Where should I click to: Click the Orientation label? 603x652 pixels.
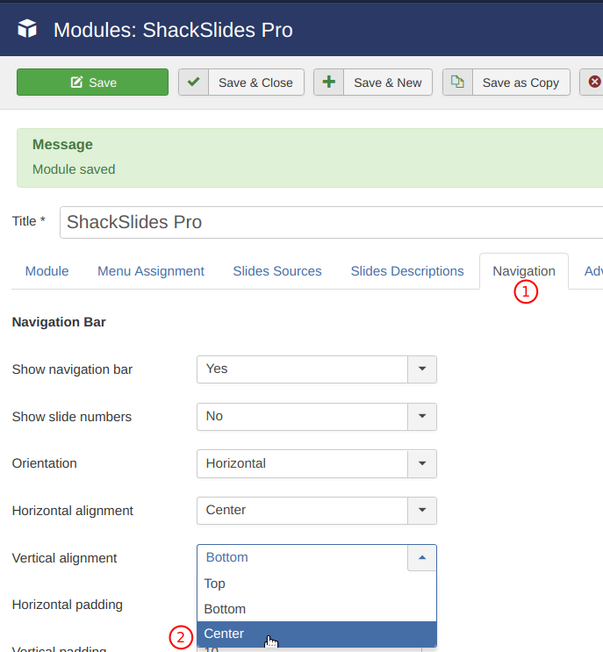pyautogui.click(x=45, y=463)
